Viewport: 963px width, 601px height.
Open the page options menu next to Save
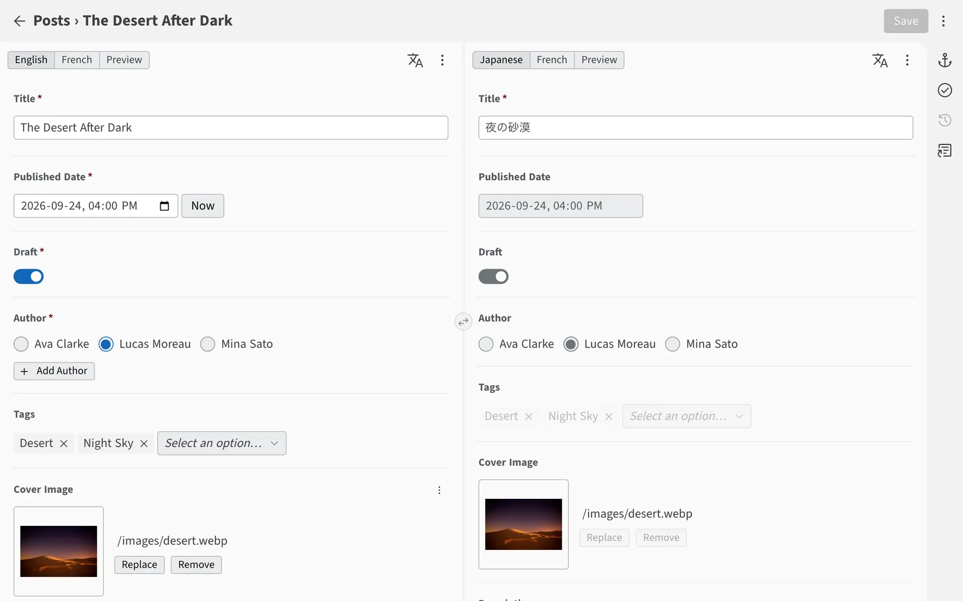pyautogui.click(x=943, y=21)
